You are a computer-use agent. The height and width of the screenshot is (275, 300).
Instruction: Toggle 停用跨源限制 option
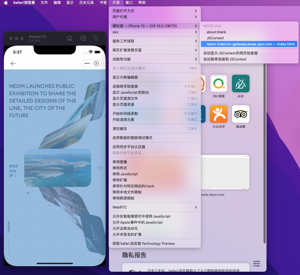[155, 198]
